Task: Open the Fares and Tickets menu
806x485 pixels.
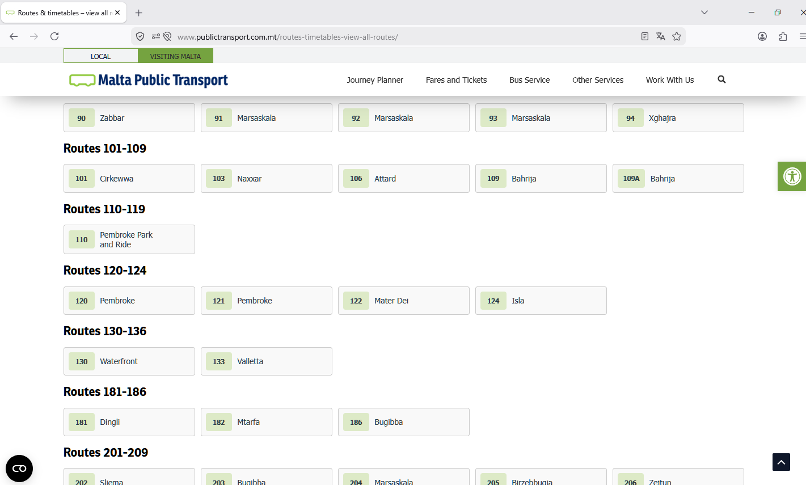Action: (x=457, y=80)
